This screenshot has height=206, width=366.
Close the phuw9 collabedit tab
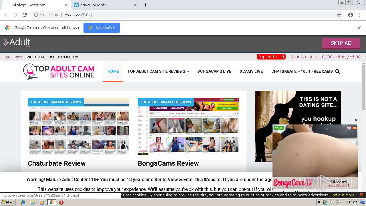[x=135, y=5]
